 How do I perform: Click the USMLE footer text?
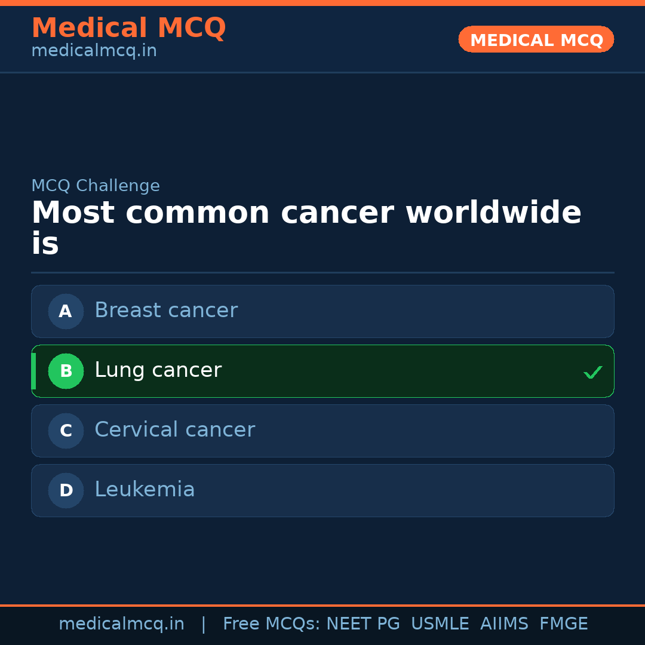point(440,624)
